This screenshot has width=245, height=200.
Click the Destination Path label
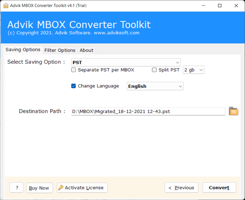42,111
